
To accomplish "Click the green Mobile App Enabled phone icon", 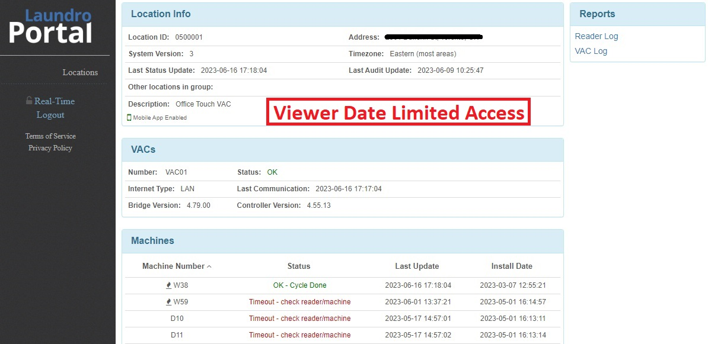I will tap(129, 118).
